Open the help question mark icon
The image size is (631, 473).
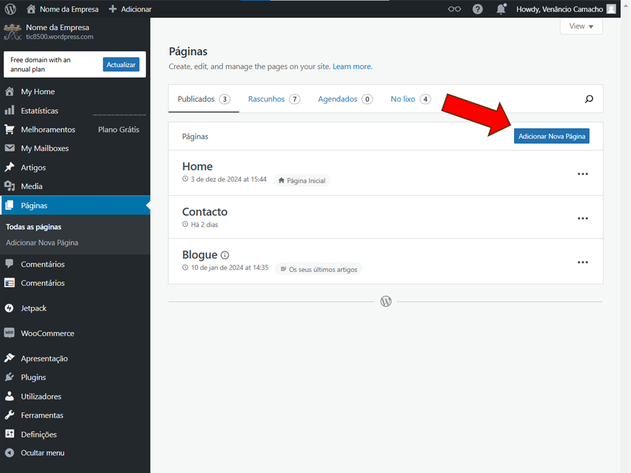478,9
